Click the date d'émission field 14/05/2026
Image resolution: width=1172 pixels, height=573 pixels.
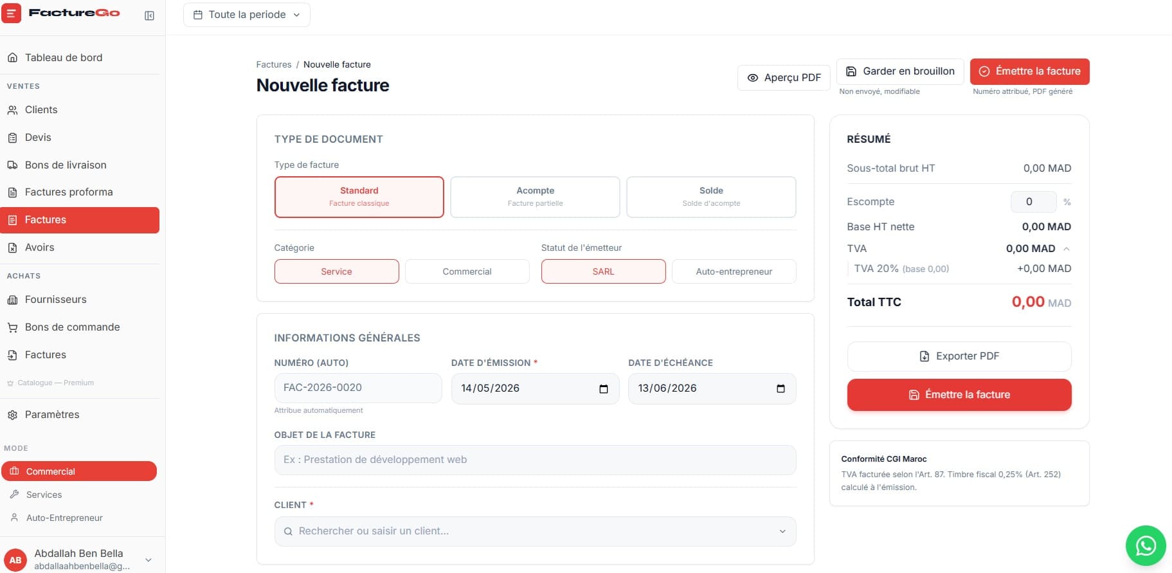click(535, 388)
